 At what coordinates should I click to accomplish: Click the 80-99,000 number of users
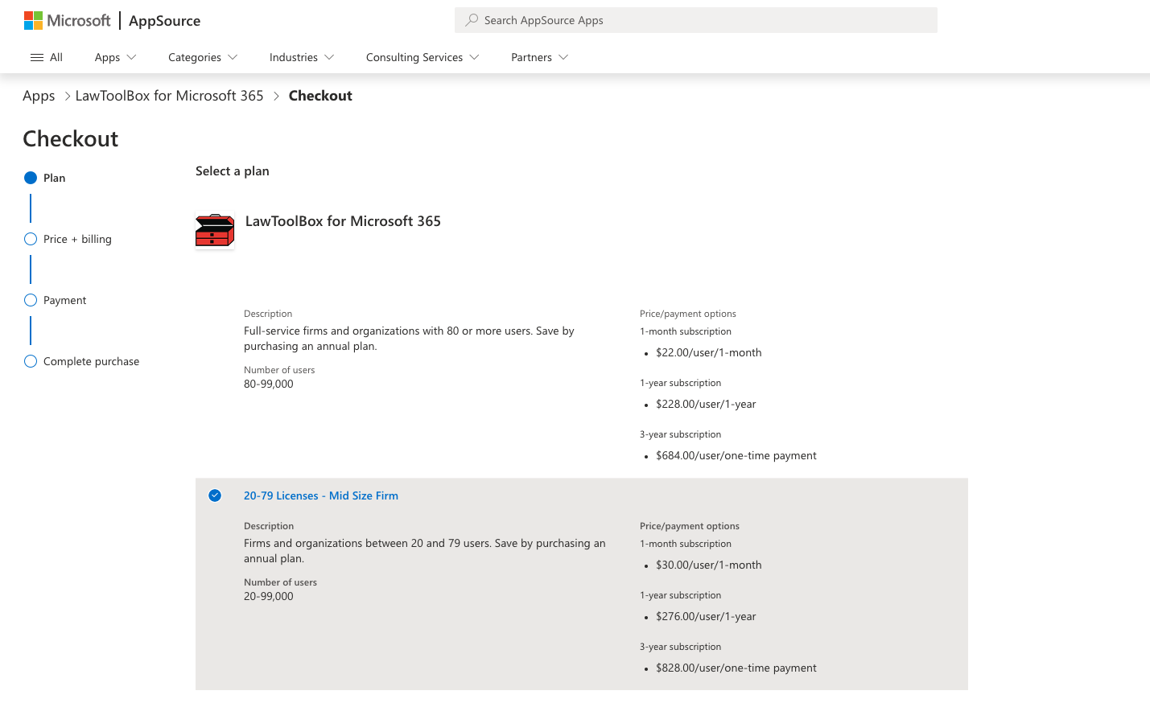269,384
